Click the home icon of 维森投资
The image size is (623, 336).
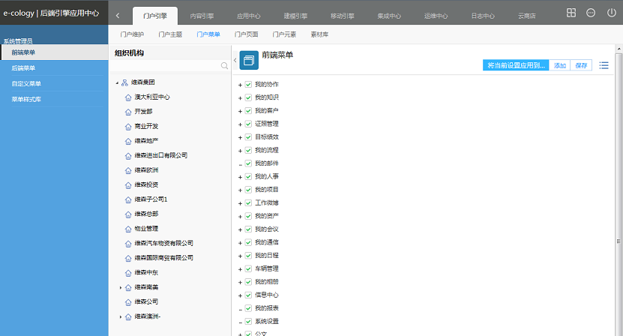[x=128, y=185]
